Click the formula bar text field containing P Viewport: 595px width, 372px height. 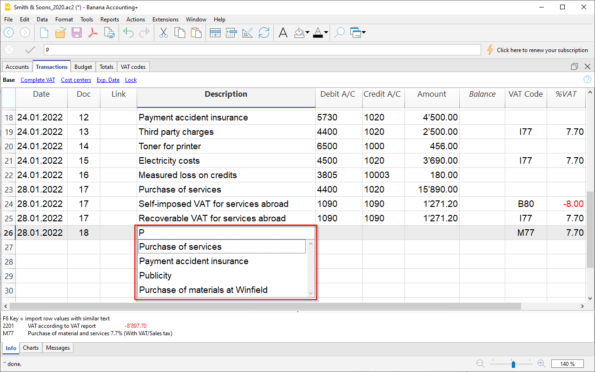coord(262,50)
